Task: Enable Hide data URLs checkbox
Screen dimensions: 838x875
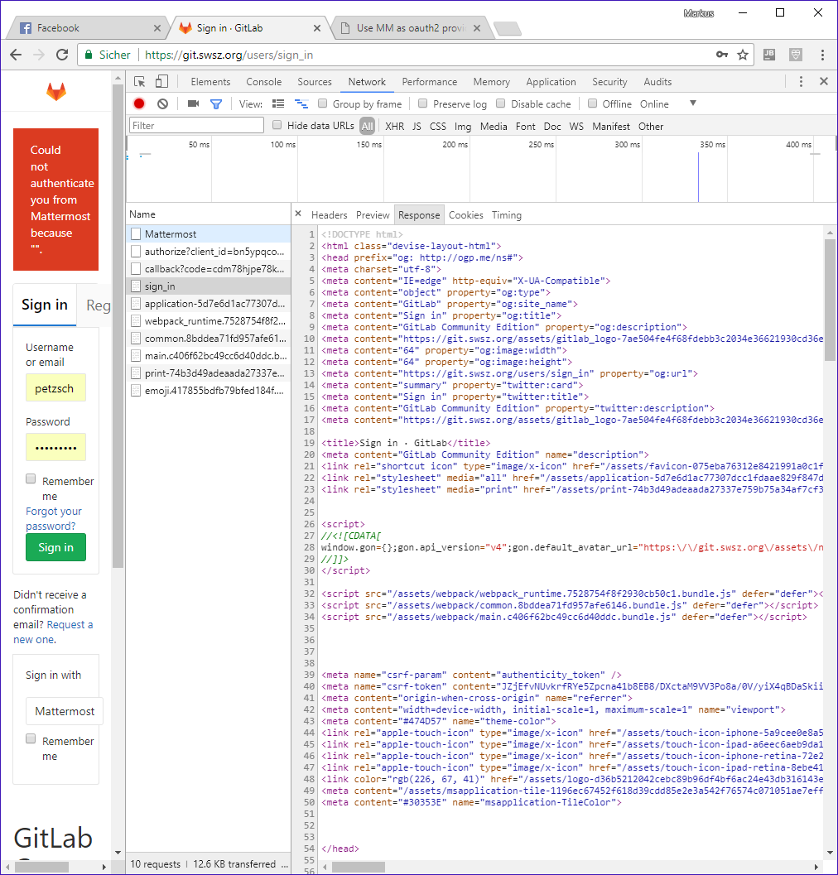Action: [x=277, y=125]
